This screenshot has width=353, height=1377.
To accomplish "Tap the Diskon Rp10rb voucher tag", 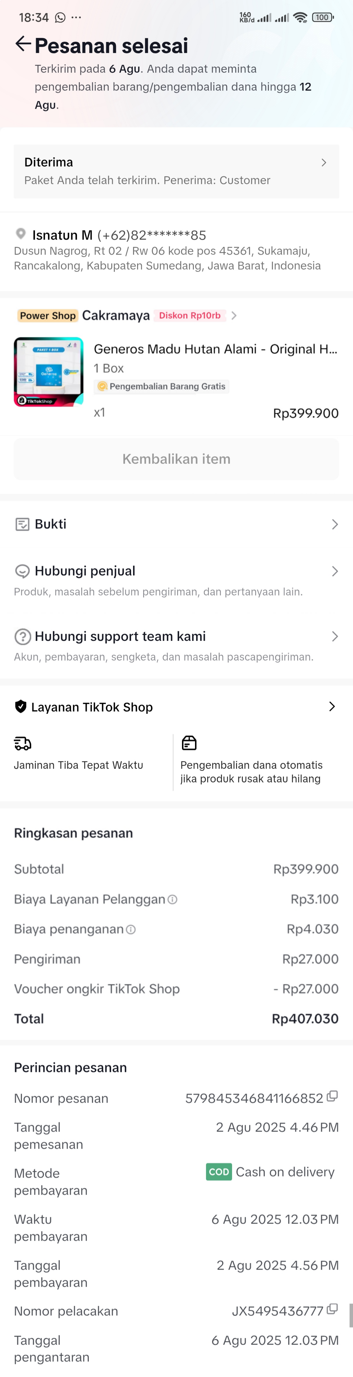I will (190, 315).
